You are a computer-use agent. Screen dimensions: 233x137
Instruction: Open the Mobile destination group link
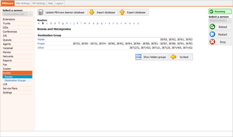point(41,39)
